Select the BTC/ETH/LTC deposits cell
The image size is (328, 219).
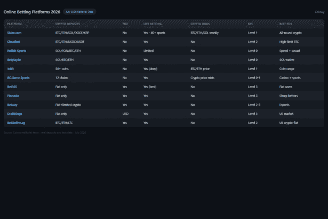pyautogui.click(x=64, y=123)
